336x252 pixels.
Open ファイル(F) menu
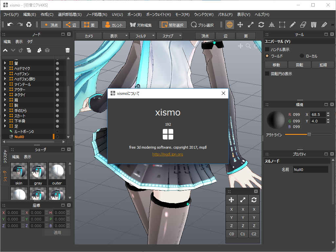click(11, 14)
